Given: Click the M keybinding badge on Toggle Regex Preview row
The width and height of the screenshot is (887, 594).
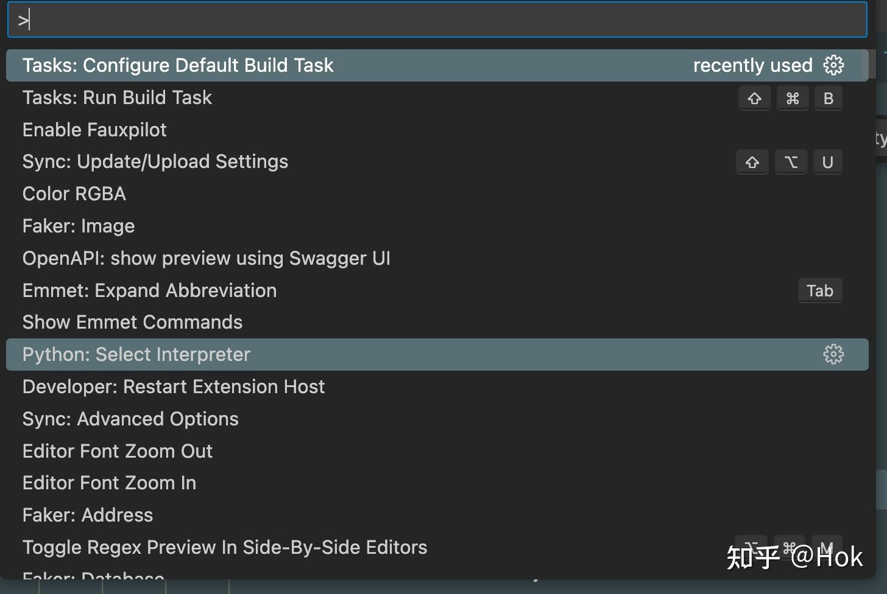Looking at the screenshot, I should click(x=828, y=547).
